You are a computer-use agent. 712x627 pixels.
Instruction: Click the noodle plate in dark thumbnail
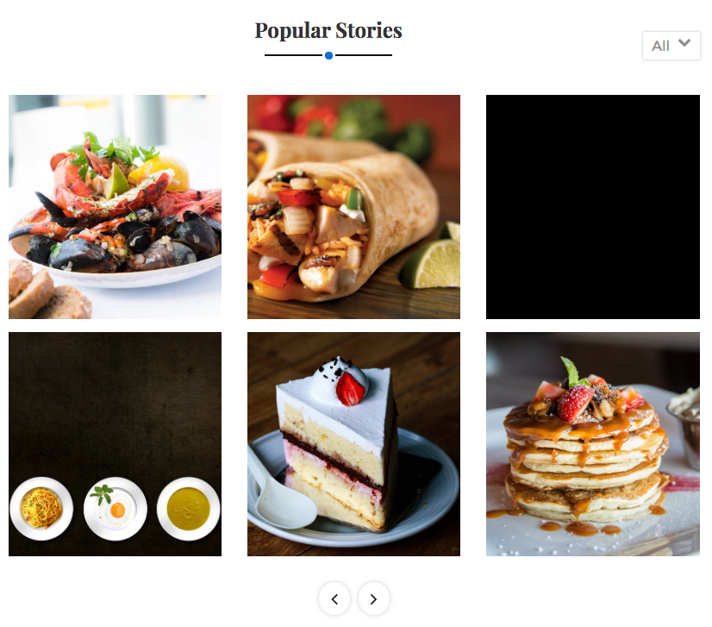pyautogui.click(x=41, y=509)
